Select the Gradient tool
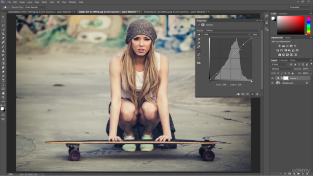This screenshot has height=176, width=313. 3,64
